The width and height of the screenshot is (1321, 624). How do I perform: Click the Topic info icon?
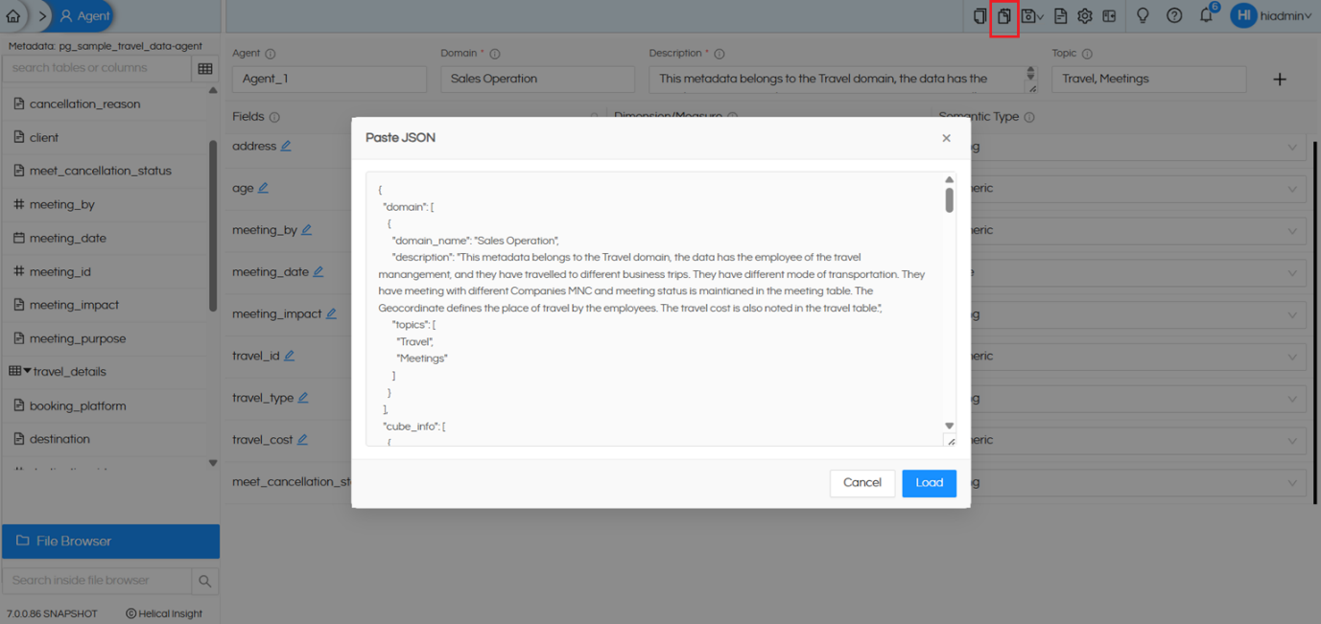coord(1087,55)
